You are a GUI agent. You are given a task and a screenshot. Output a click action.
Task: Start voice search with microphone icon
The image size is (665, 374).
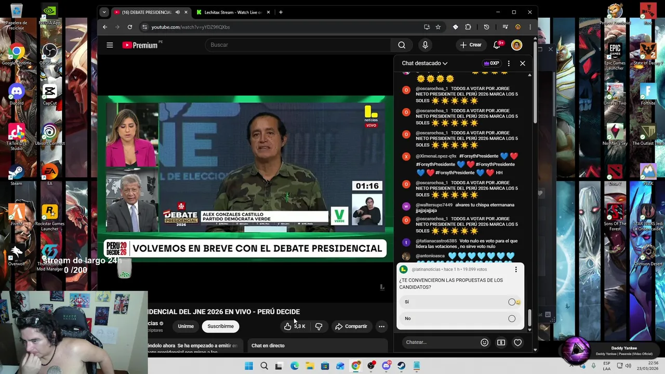(x=425, y=45)
